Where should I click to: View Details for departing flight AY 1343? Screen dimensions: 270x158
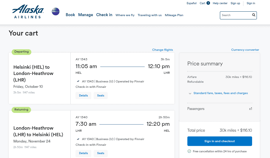click(x=83, y=96)
